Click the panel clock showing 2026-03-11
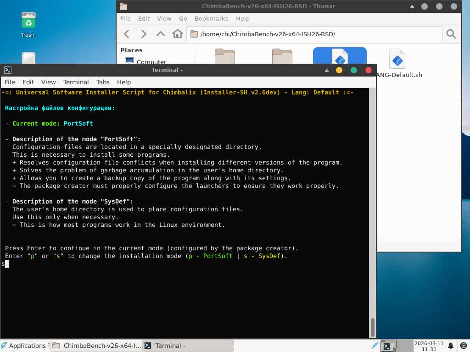 [429, 346]
